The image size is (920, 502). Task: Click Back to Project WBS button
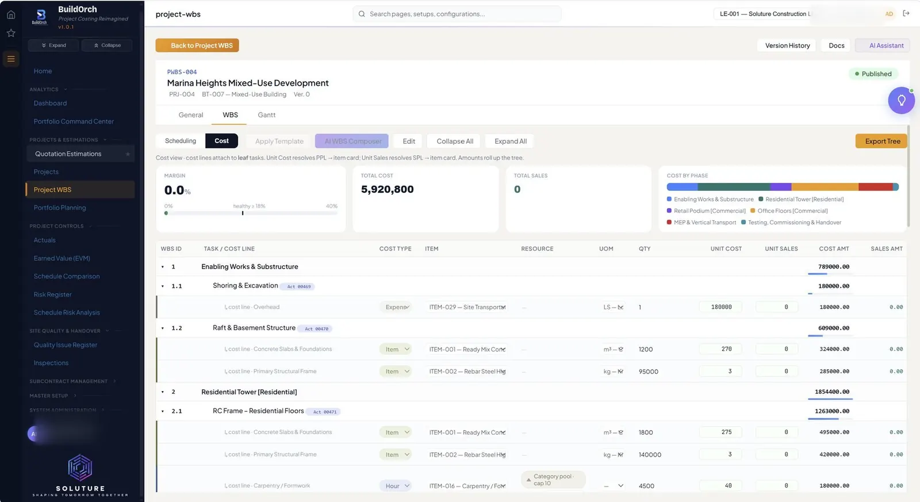197,45
